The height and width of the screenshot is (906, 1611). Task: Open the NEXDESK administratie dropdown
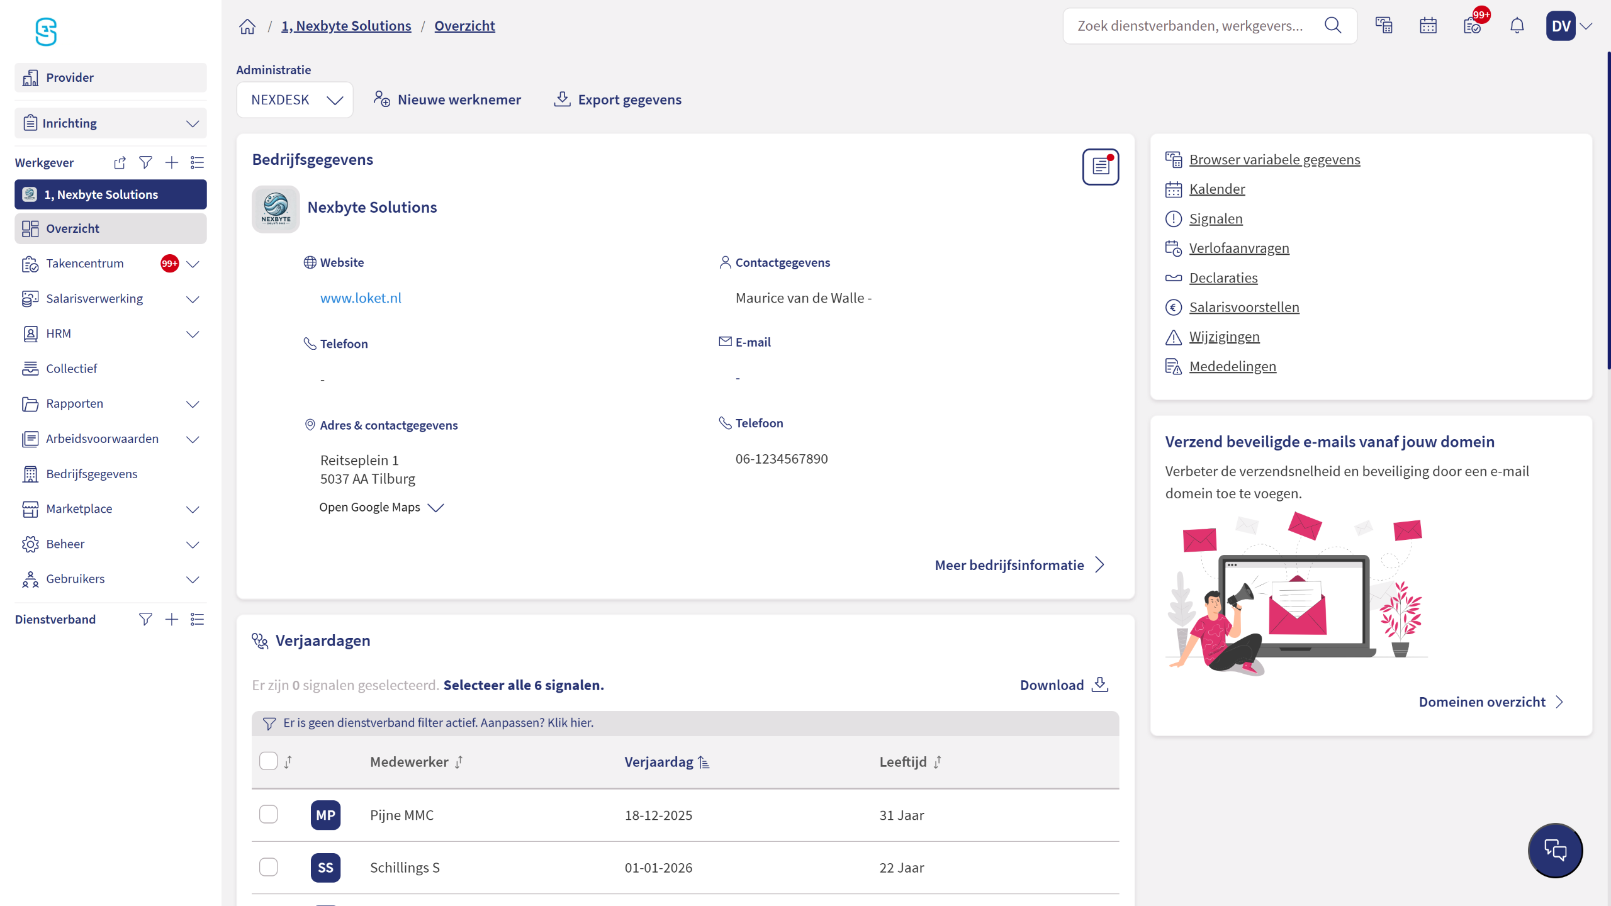[295, 100]
